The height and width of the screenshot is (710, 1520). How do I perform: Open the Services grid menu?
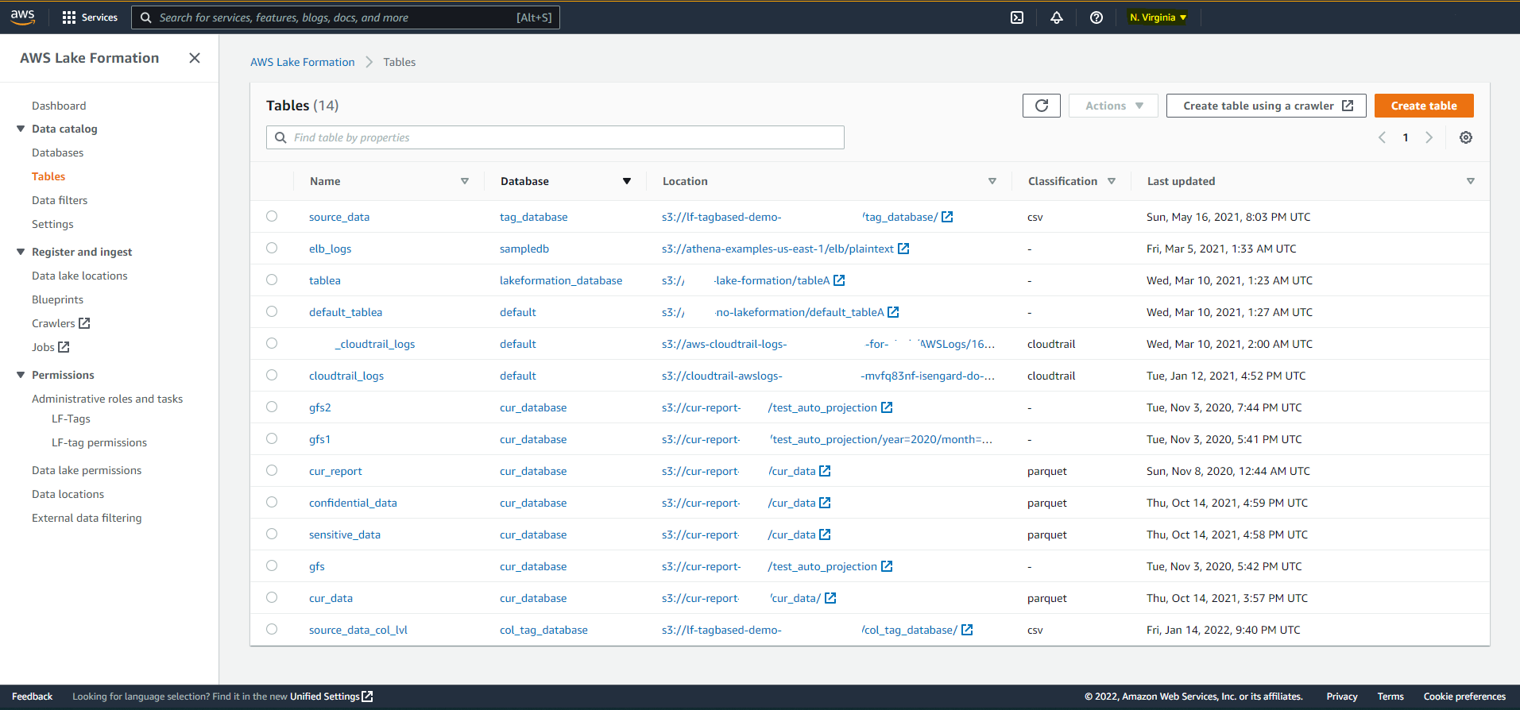tap(89, 17)
